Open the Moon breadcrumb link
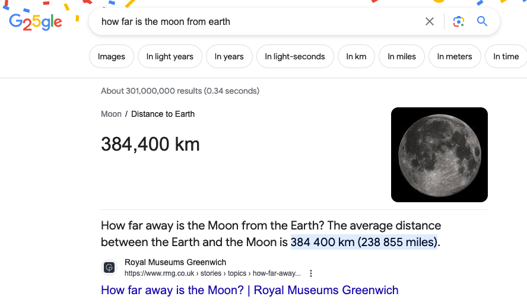The height and width of the screenshot is (306, 527). click(111, 114)
